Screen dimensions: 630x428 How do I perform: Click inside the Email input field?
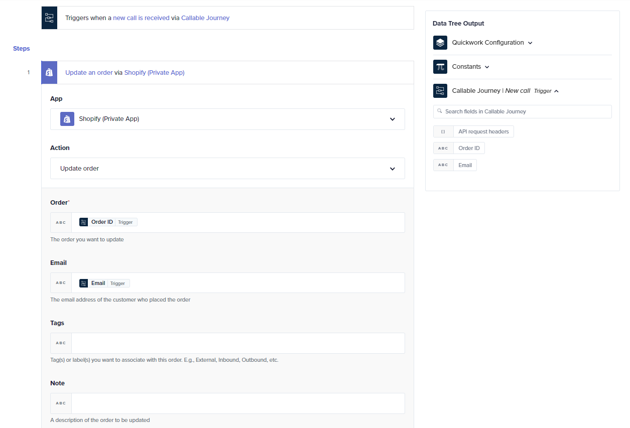(238, 282)
